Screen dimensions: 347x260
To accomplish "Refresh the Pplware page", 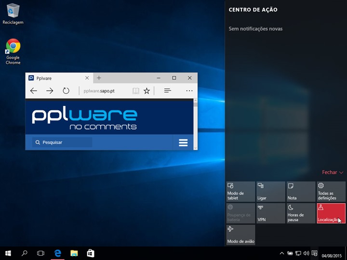I will (66, 91).
